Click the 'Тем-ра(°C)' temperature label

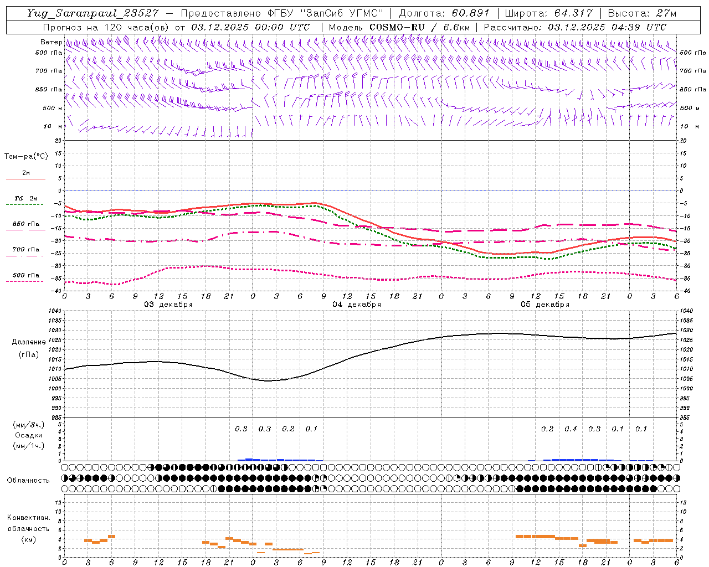point(26,156)
